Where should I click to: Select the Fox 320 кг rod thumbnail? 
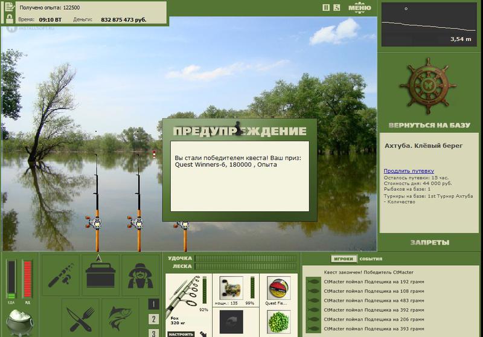click(x=184, y=296)
